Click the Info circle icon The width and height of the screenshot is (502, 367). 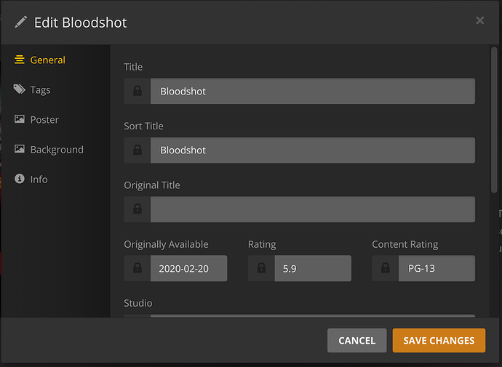point(20,179)
